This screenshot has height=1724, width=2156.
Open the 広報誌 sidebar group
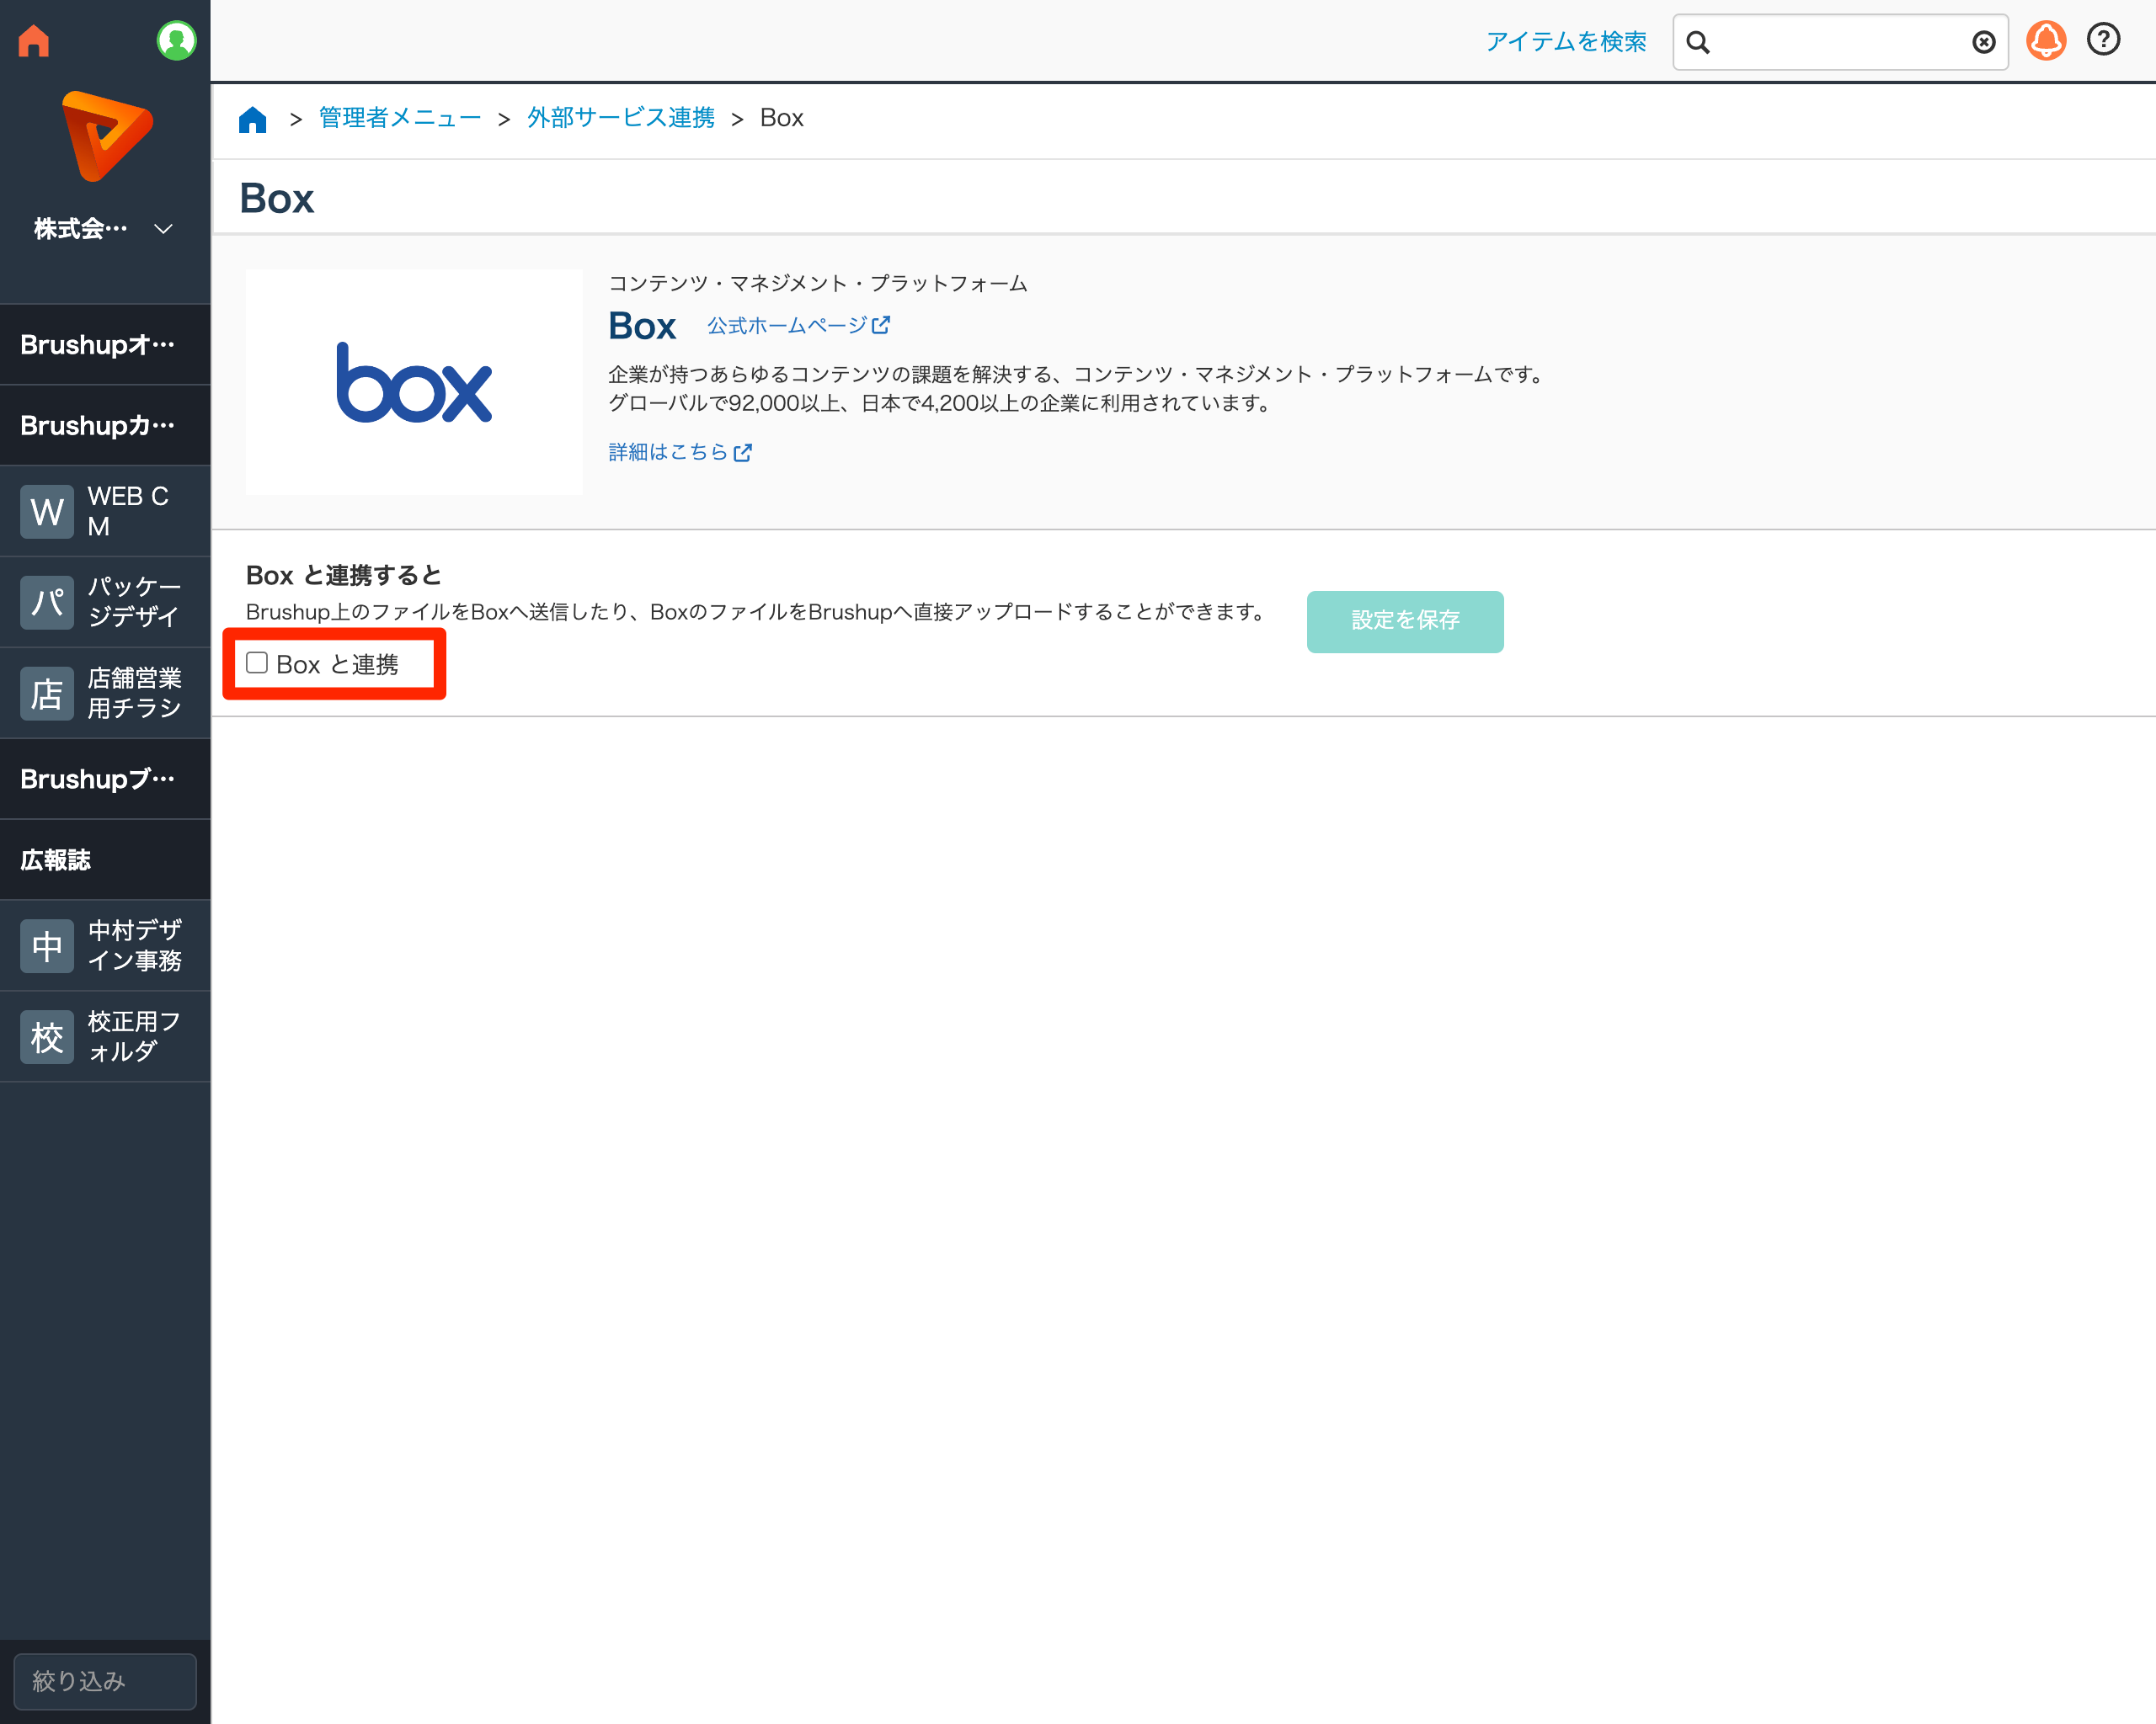tap(105, 860)
